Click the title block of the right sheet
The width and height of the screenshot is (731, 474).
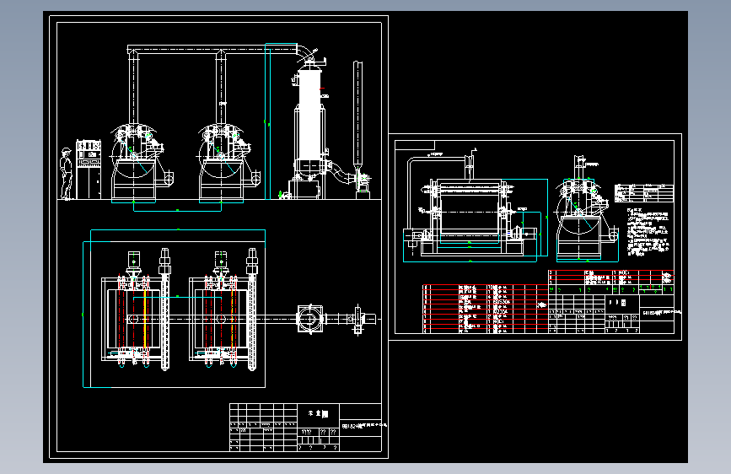611,314
